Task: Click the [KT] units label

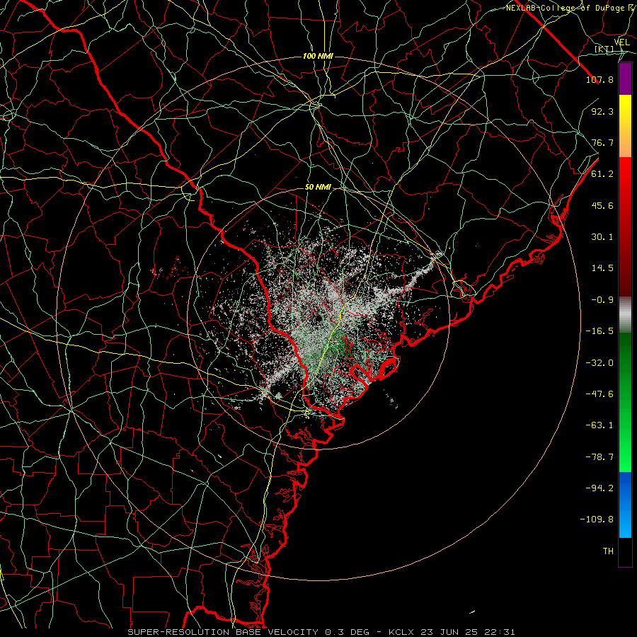Action: (x=604, y=49)
